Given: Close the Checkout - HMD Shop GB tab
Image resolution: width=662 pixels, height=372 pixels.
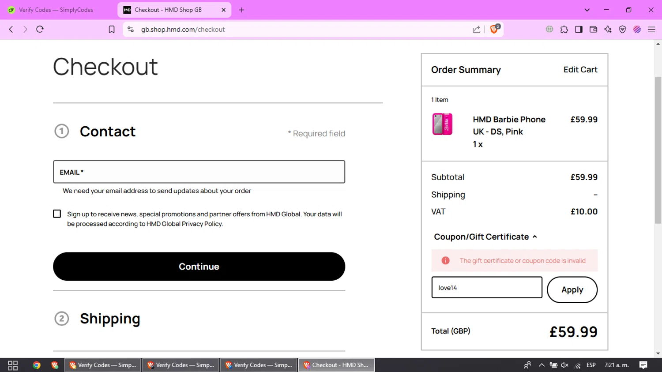Looking at the screenshot, I should 223,10.
